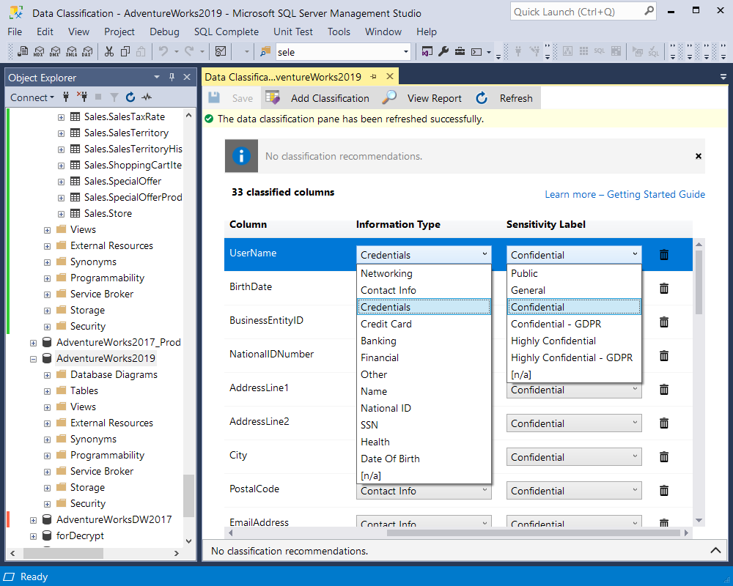Open the UserName Sensitivity Label dropdown
Image resolution: width=733 pixels, height=586 pixels.
(x=574, y=255)
